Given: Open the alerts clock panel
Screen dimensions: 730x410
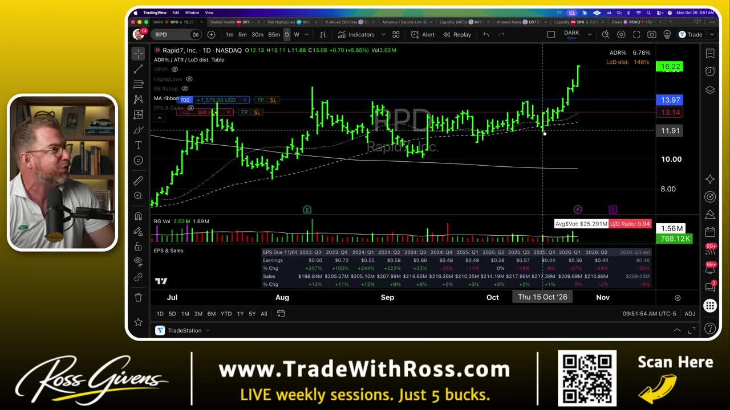Looking at the screenshot, I should coord(710,71).
